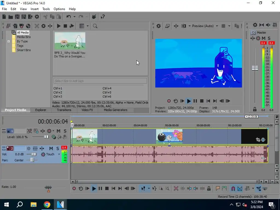
Task: Click Preview on External Monitor icon
Action: click(167, 26)
